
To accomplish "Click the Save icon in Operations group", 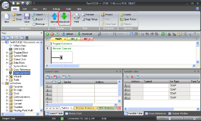I will 27,16.
